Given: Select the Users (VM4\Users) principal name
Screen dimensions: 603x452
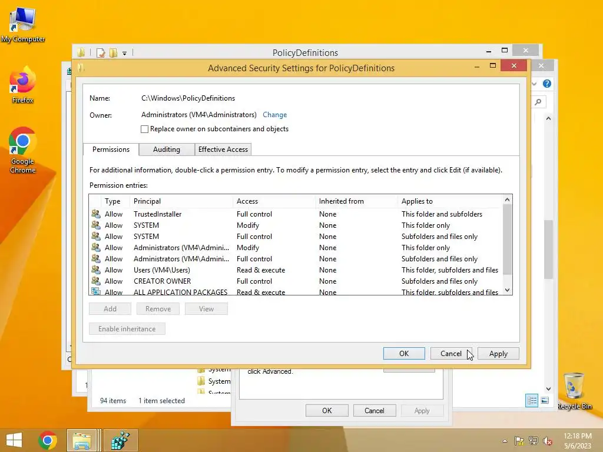Looking at the screenshot, I should coord(162,270).
